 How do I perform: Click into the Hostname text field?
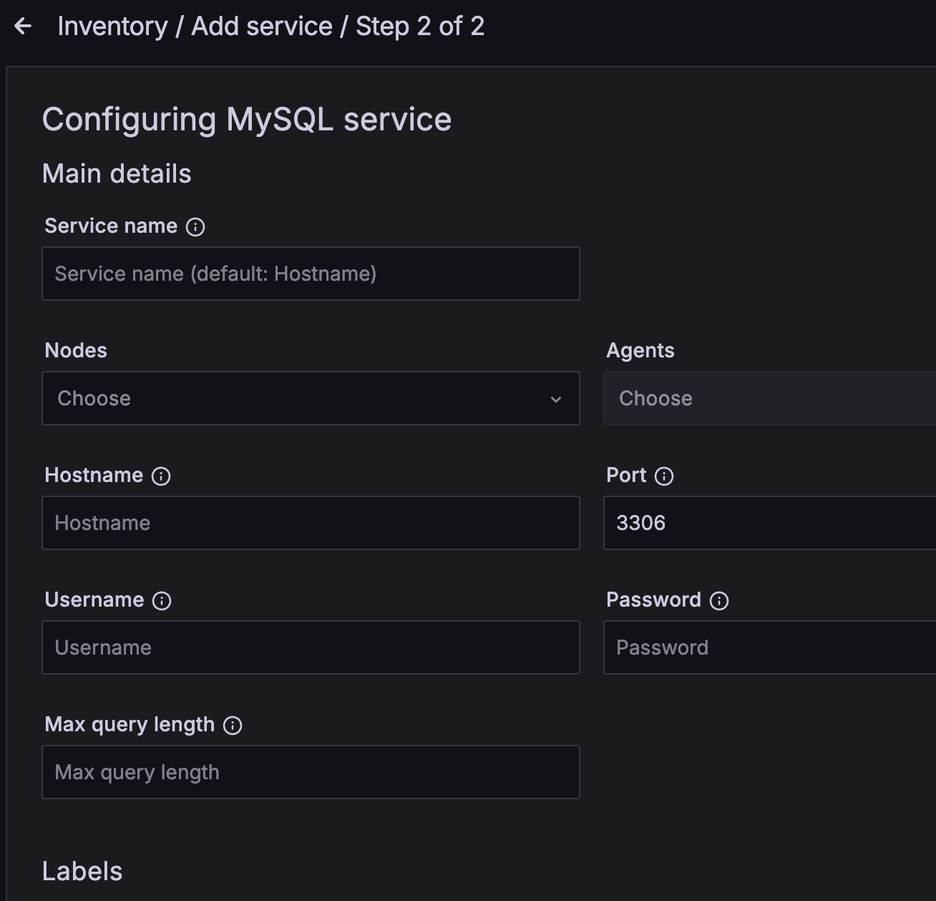[x=311, y=523]
